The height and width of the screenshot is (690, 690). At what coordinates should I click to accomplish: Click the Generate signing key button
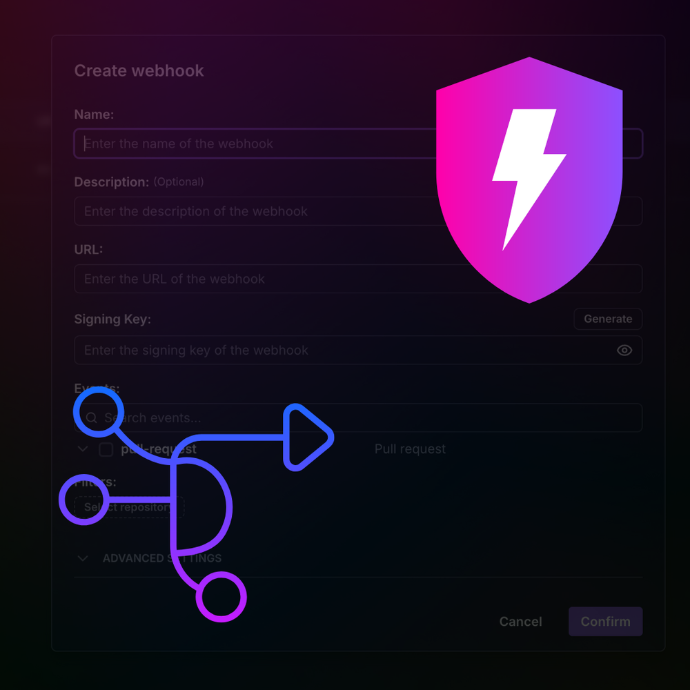tap(608, 319)
